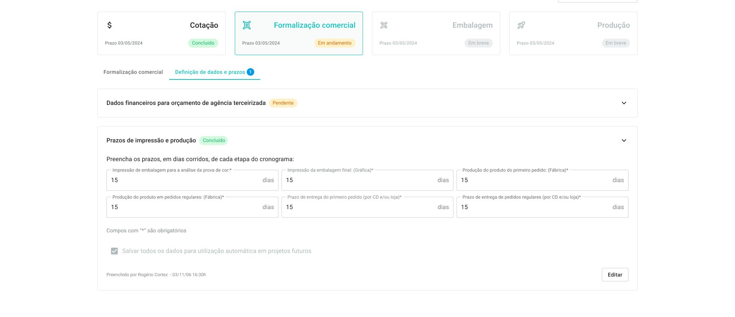This screenshot has width=735, height=317.
Task: Click the regular orders delivery deadline field
Action: pos(535,207)
